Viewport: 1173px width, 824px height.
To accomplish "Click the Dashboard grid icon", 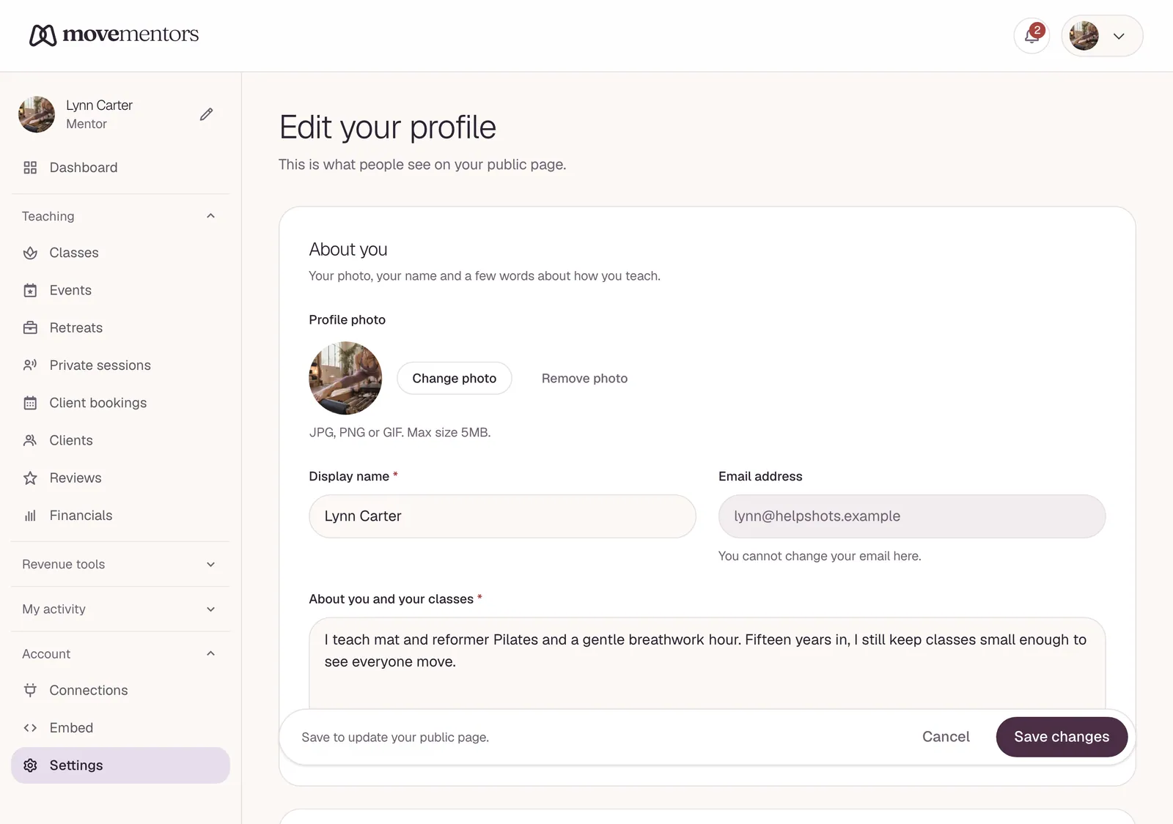I will pos(30,168).
